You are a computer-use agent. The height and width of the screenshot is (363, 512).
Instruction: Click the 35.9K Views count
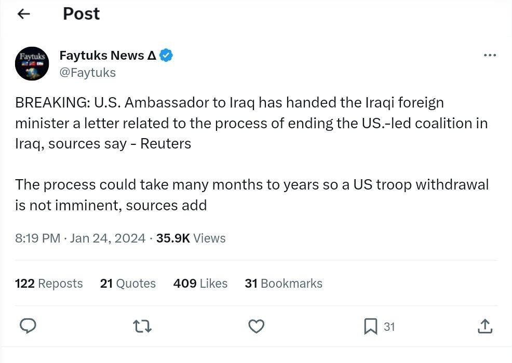tap(191, 238)
